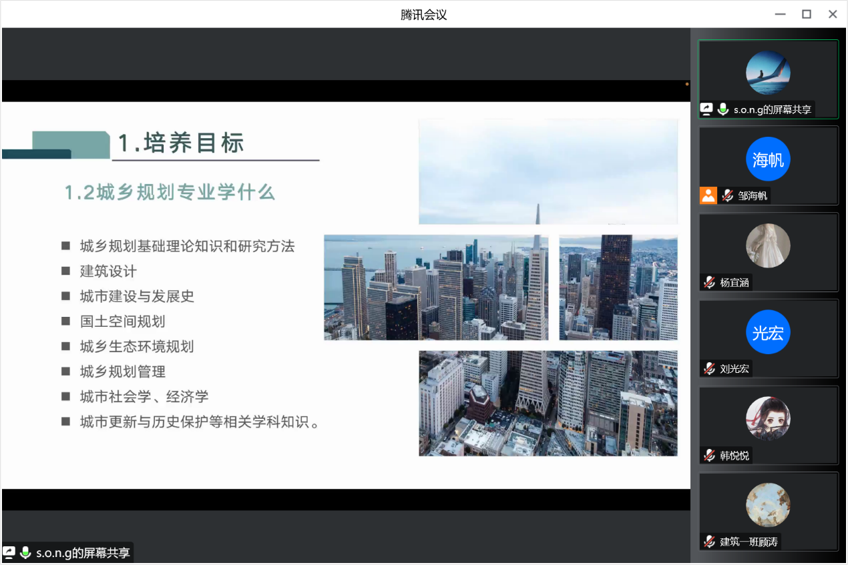
Task: Select 杨宜涵's profile avatar
Action: [768, 245]
